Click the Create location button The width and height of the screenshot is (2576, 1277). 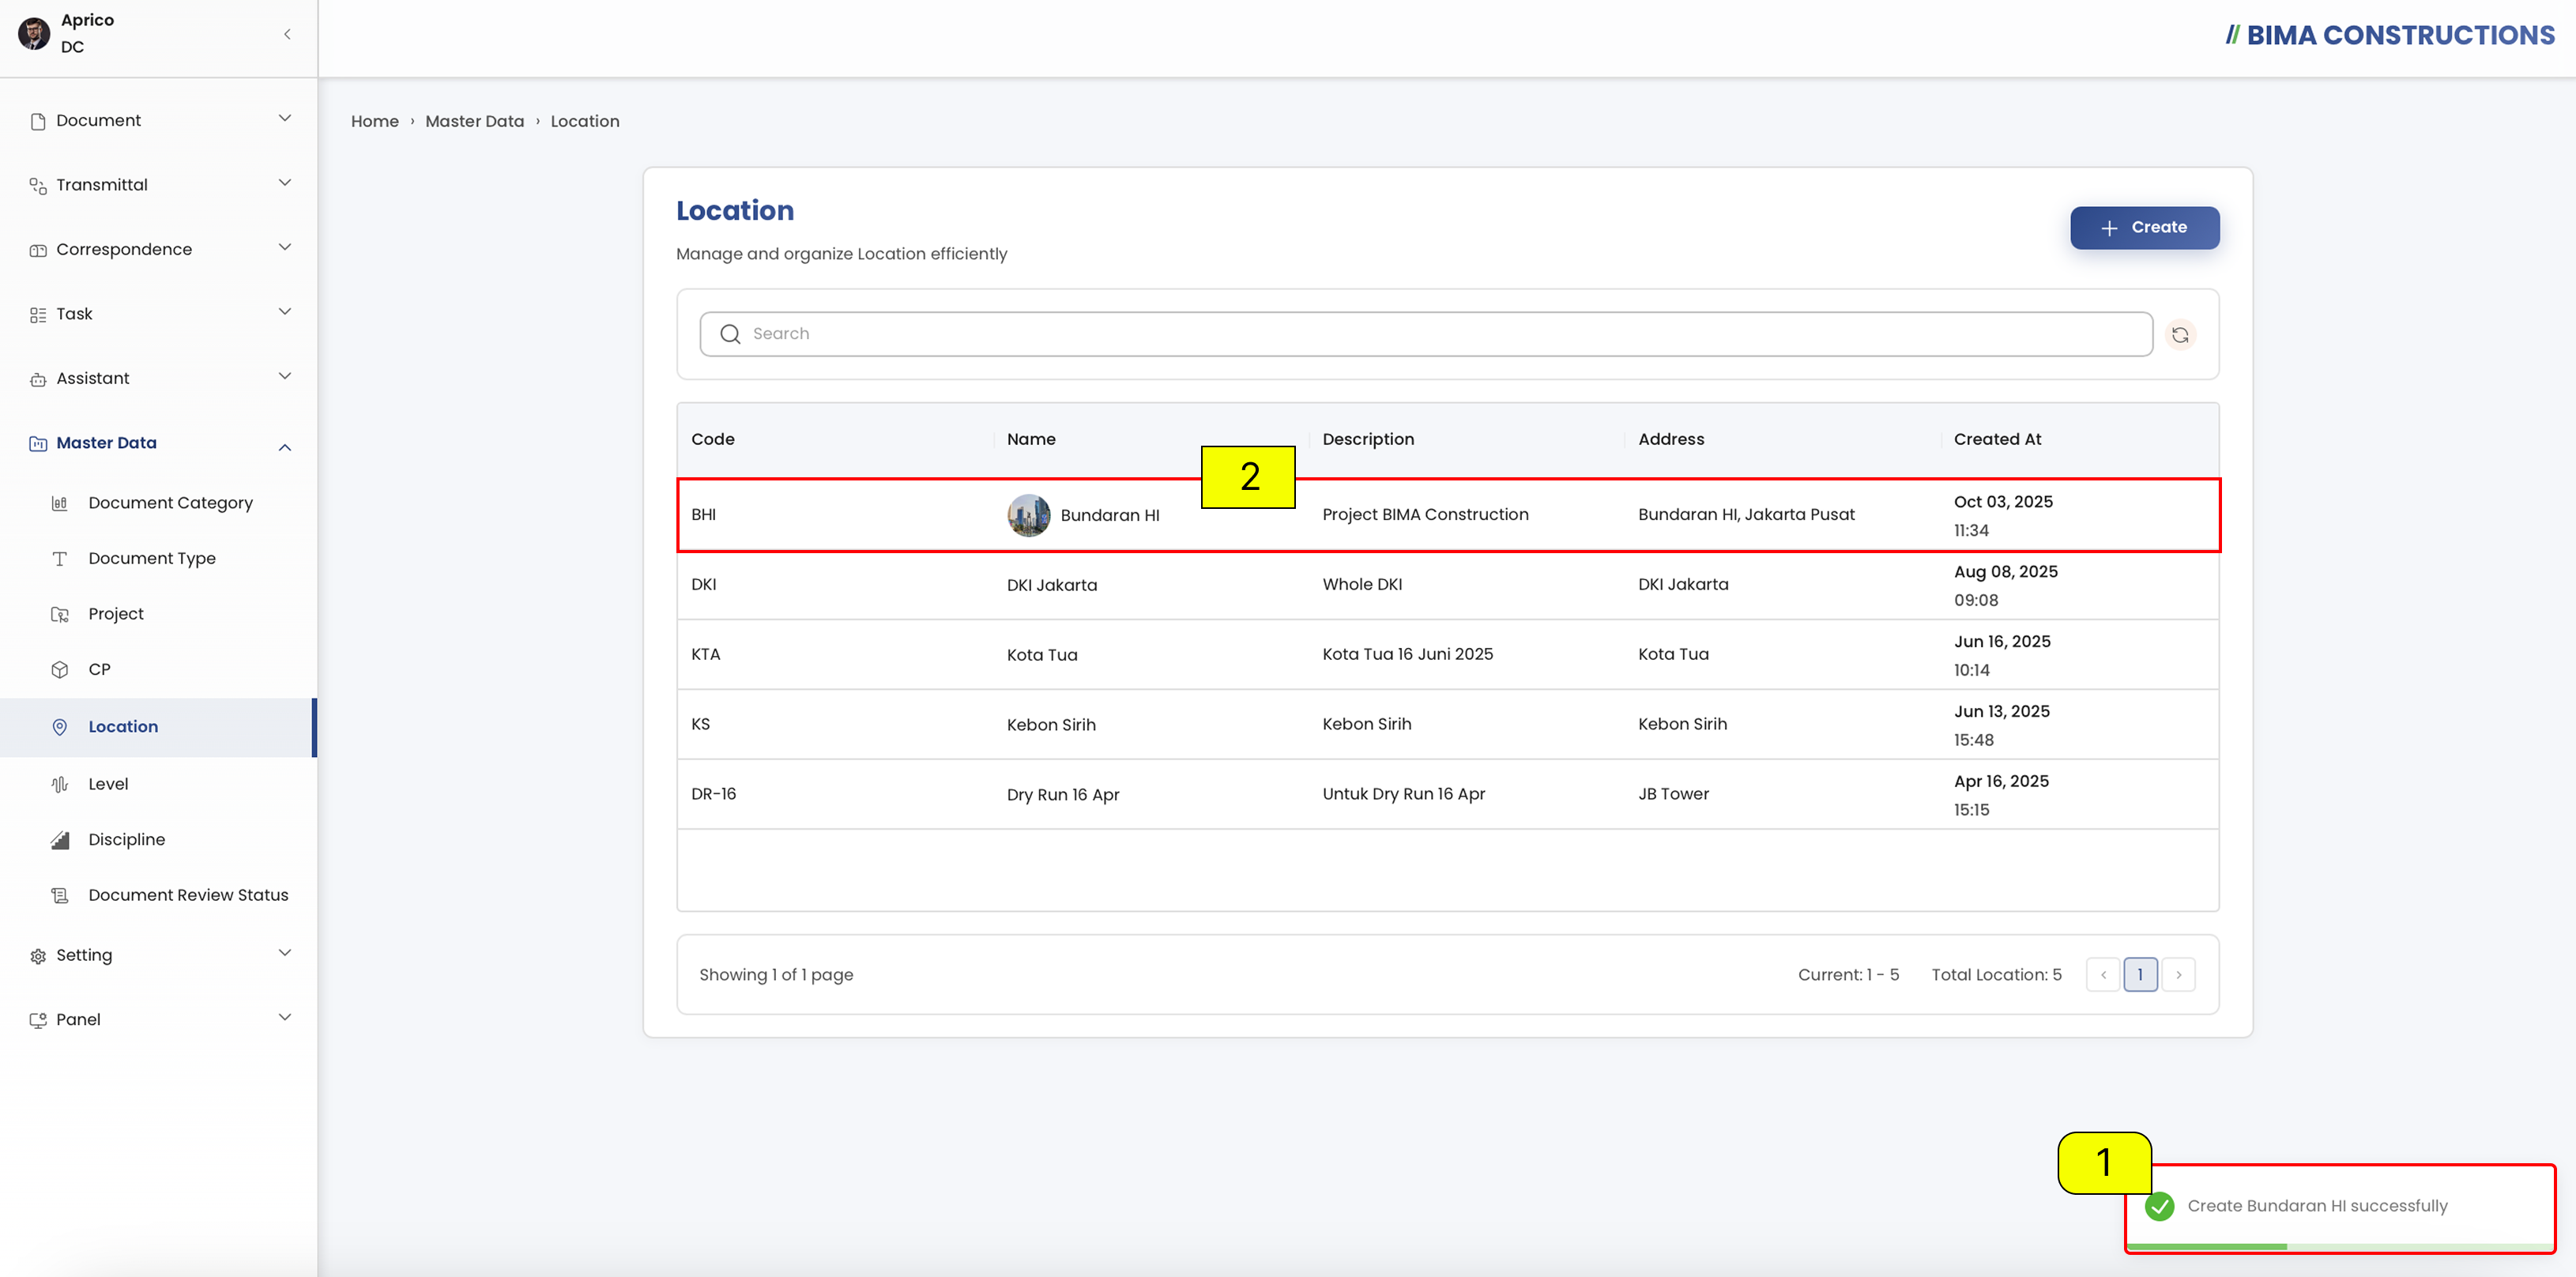pyautogui.click(x=2144, y=228)
